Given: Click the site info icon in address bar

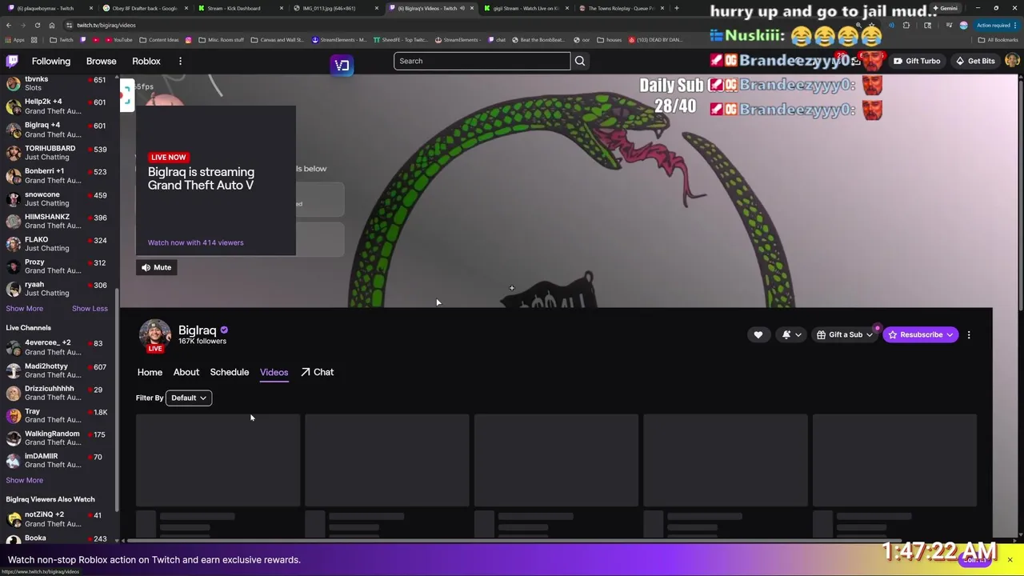Looking at the screenshot, I should pyautogui.click(x=69, y=25).
